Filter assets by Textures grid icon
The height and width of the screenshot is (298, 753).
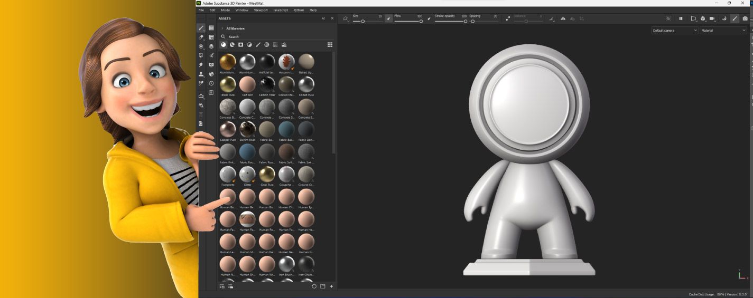pyautogui.click(x=275, y=45)
